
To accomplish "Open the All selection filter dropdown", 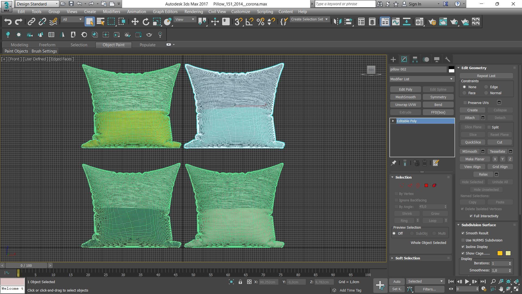I will (x=72, y=19).
